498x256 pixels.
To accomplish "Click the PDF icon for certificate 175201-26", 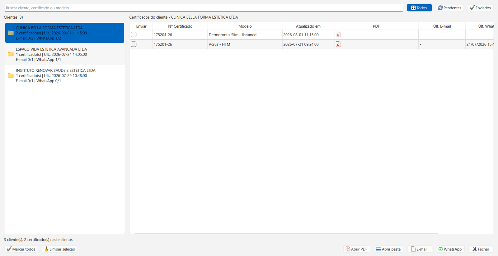I will (338, 44).
